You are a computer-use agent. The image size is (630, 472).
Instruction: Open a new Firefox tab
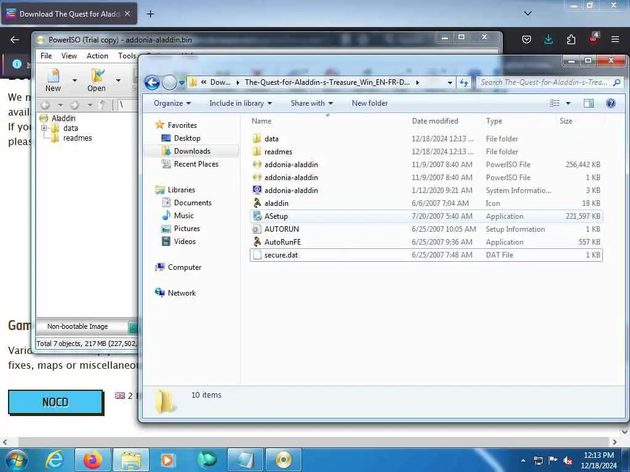[150, 14]
